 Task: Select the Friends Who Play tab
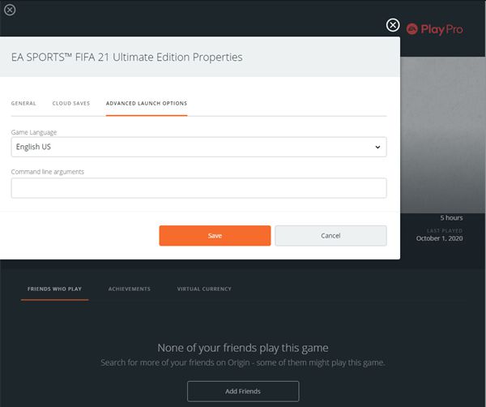[x=54, y=289]
